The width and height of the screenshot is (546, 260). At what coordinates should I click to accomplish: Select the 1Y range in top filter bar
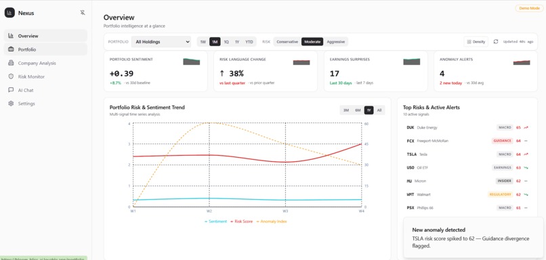point(237,42)
